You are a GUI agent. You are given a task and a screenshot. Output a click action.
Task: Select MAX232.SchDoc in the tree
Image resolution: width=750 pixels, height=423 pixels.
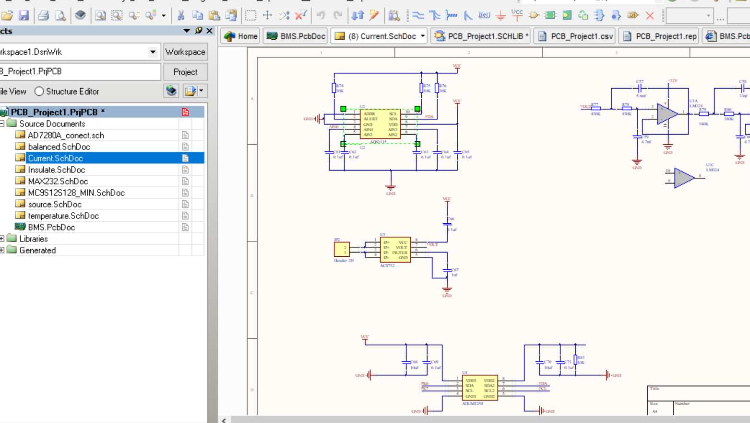58,181
